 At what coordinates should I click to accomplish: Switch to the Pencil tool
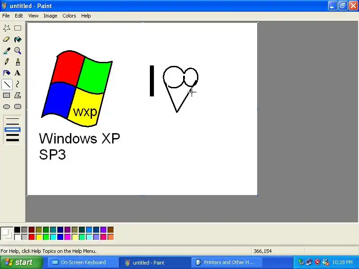pos(7,62)
